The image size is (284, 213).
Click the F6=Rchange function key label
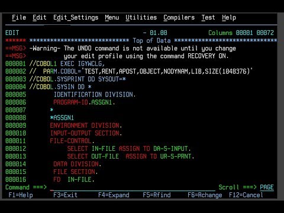click(x=205, y=195)
